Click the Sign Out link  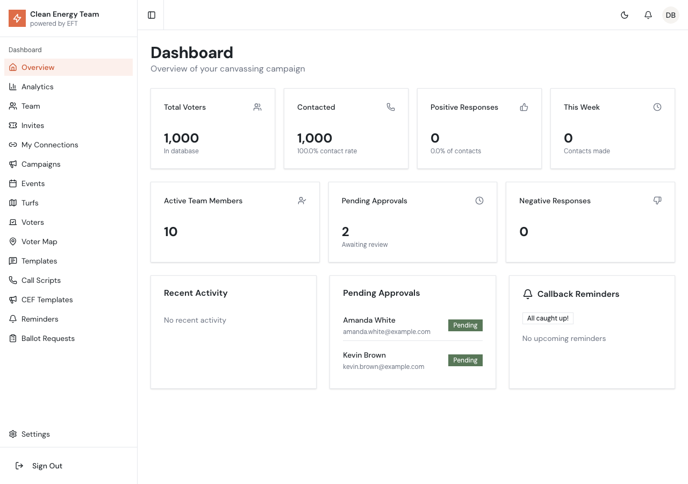coord(47,466)
